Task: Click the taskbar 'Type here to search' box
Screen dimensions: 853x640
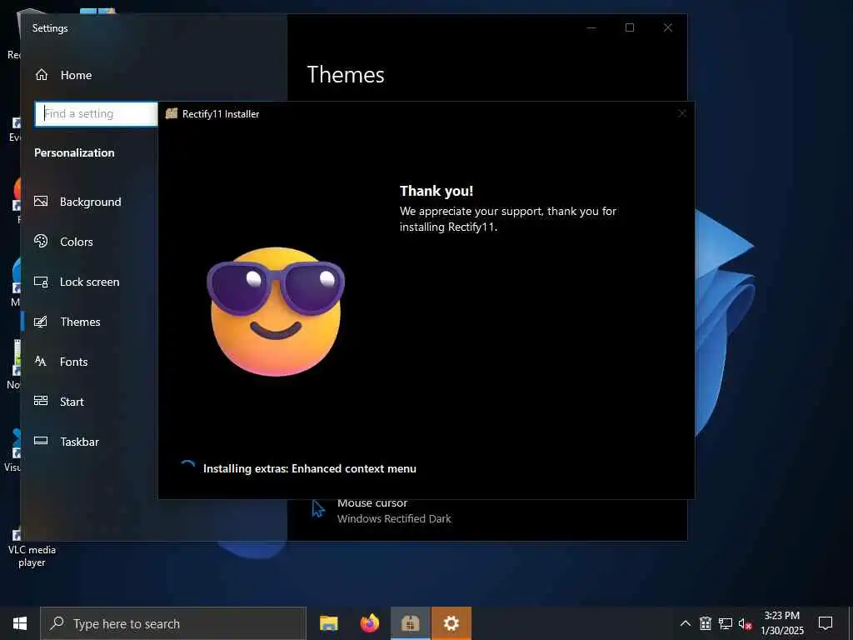Action: pos(173,623)
